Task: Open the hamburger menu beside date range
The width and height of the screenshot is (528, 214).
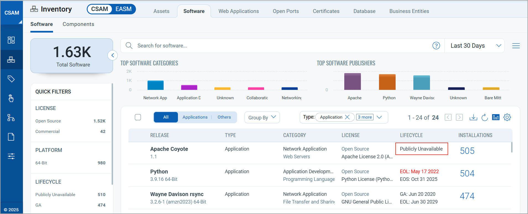Action: pos(516,46)
